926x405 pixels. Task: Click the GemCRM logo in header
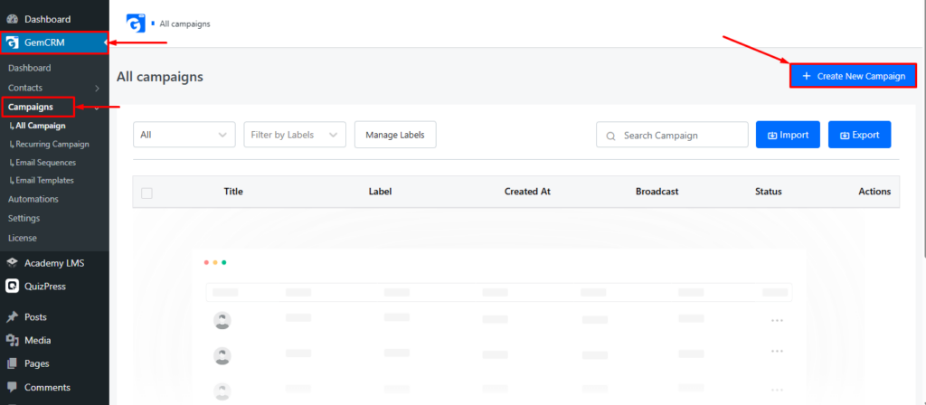pyautogui.click(x=136, y=23)
